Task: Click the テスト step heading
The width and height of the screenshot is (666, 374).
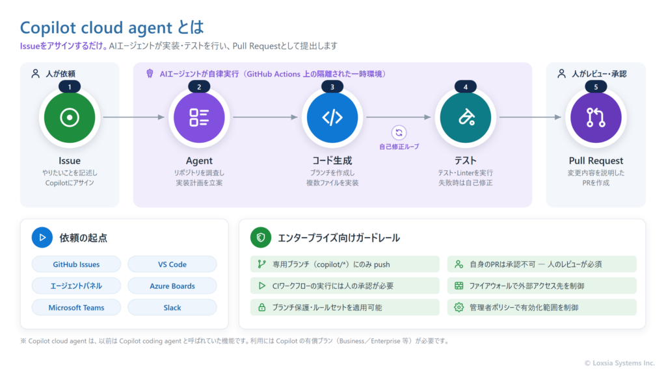Action: [x=466, y=161]
